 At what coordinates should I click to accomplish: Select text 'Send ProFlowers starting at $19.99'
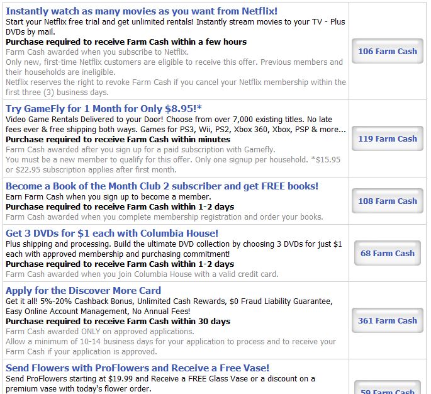pyautogui.click(x=69, y=379)
